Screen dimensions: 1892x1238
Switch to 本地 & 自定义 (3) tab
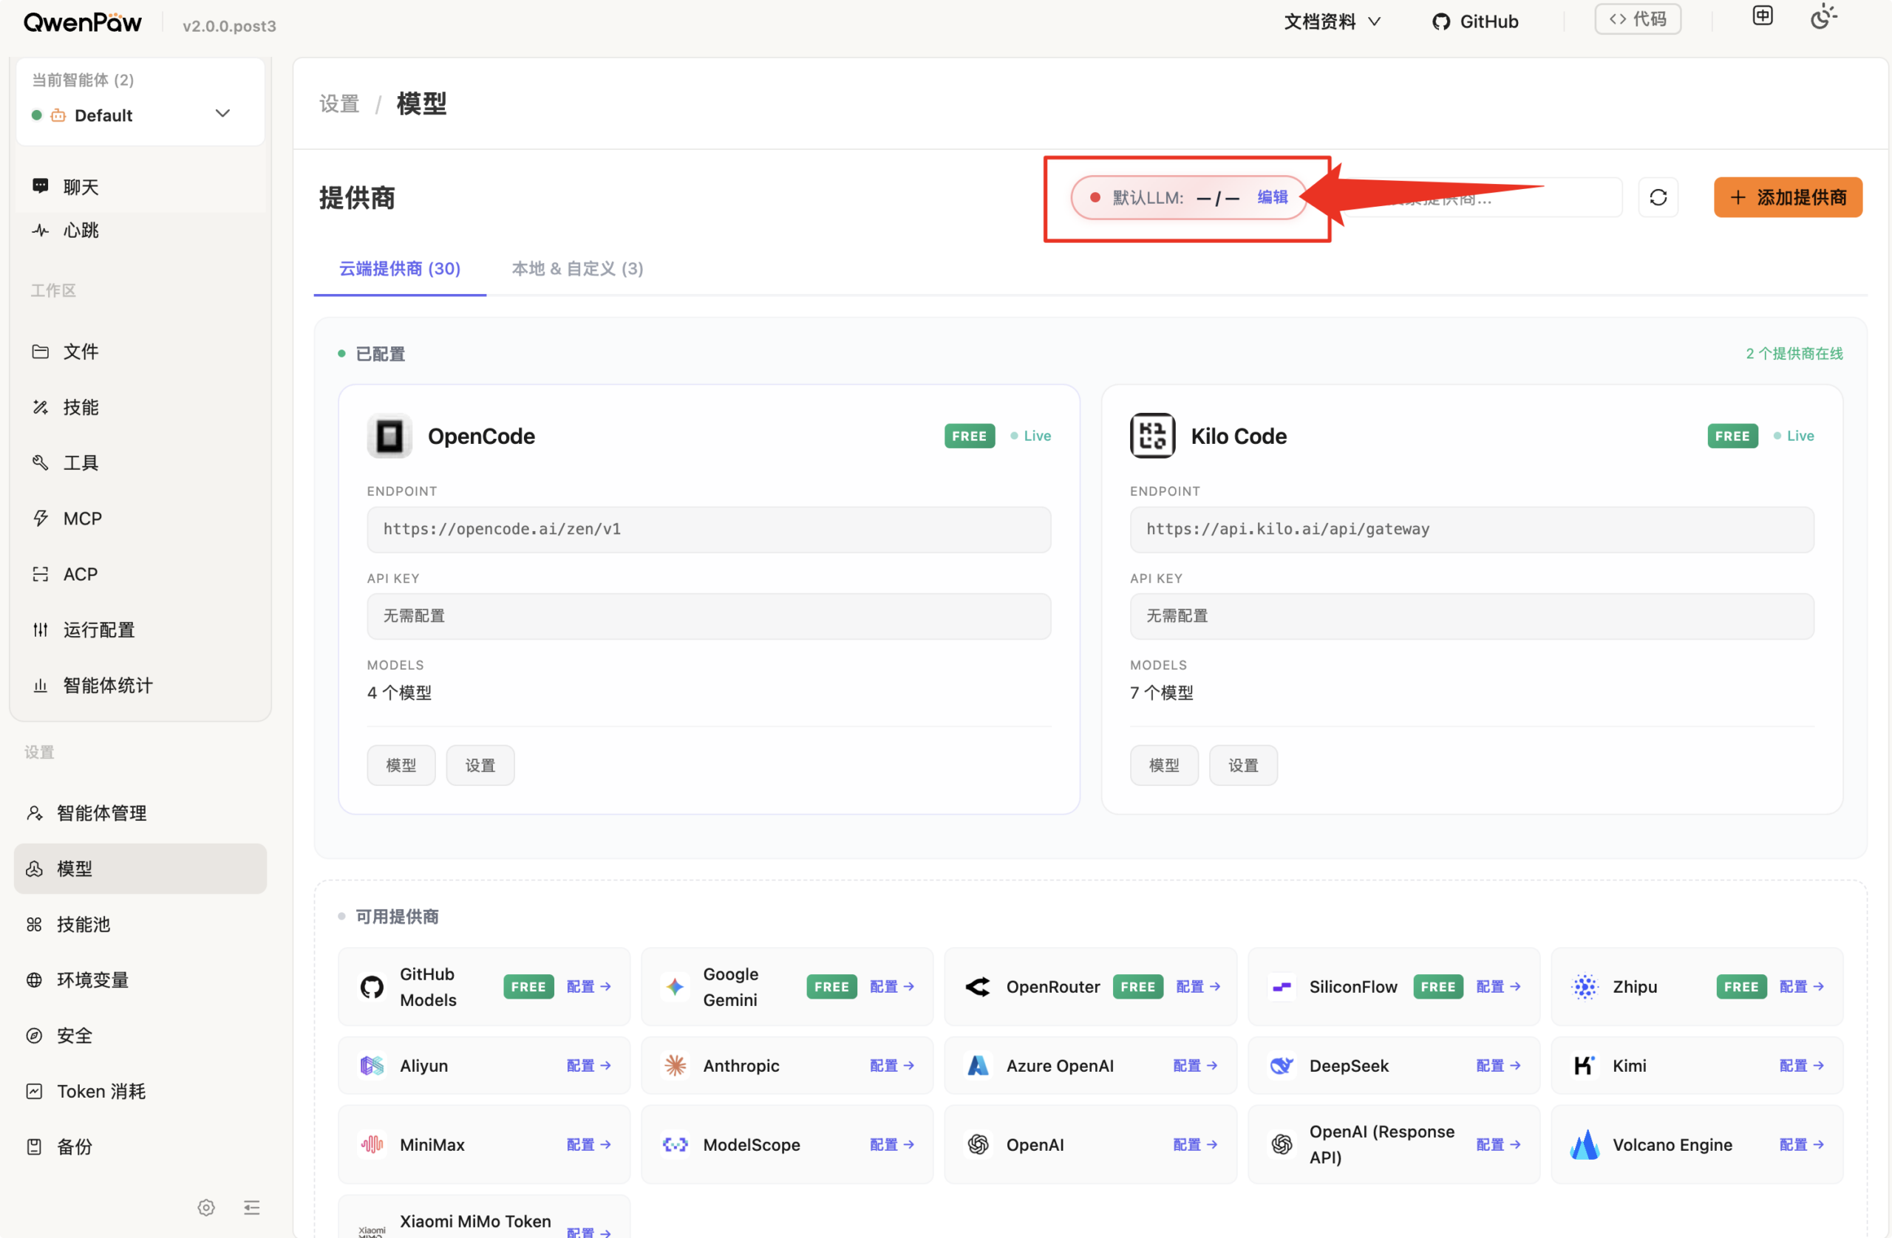tap(577, 269)
